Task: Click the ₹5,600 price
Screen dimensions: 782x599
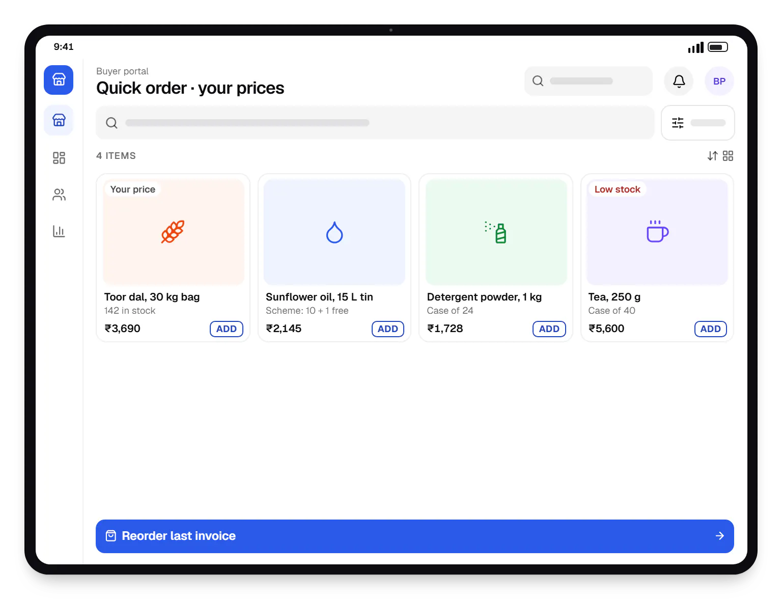Action: coord(606,329)
